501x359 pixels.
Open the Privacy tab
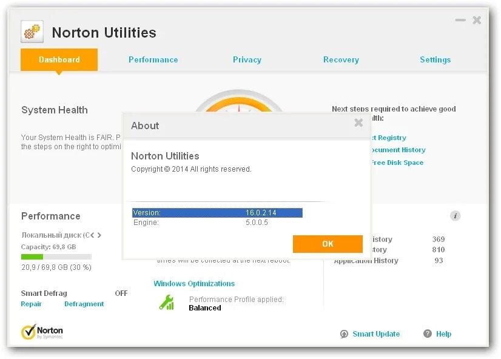[x=247, y=59]
